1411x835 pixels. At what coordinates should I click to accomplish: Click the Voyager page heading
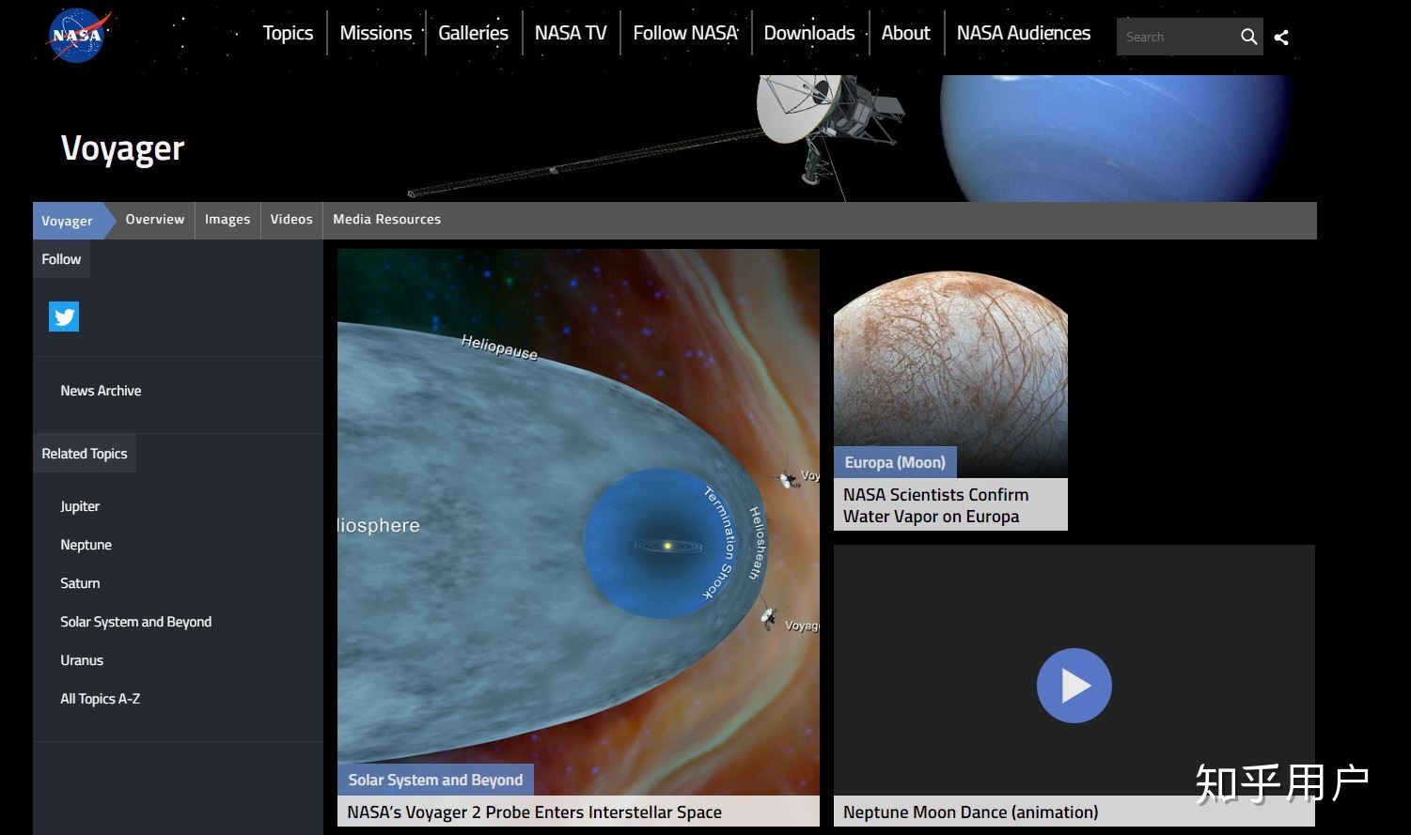point(122,148)
